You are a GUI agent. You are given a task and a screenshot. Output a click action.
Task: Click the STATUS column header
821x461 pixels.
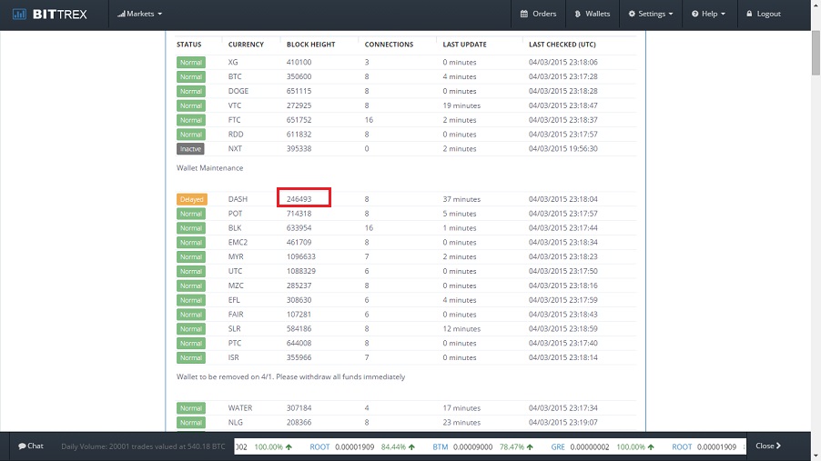click(188, 45)
